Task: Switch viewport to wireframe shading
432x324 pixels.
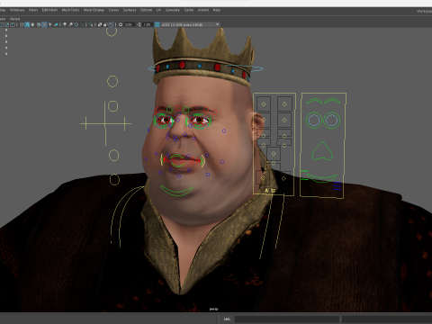Action: tap(22, 24)
